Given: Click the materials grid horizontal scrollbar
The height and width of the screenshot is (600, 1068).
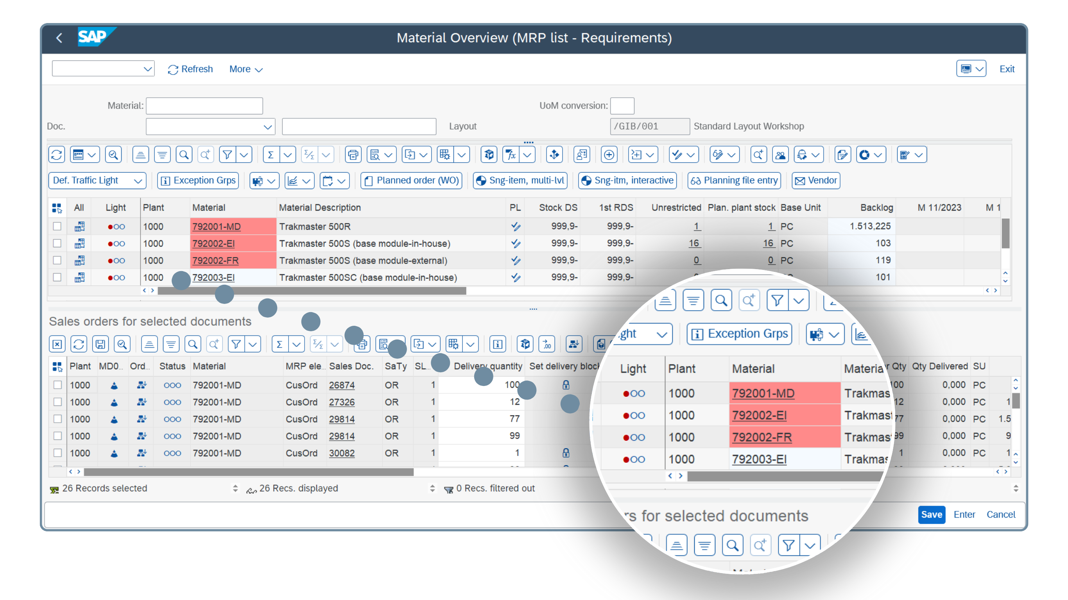Looking at the screenshot, I should click(312, 291).
